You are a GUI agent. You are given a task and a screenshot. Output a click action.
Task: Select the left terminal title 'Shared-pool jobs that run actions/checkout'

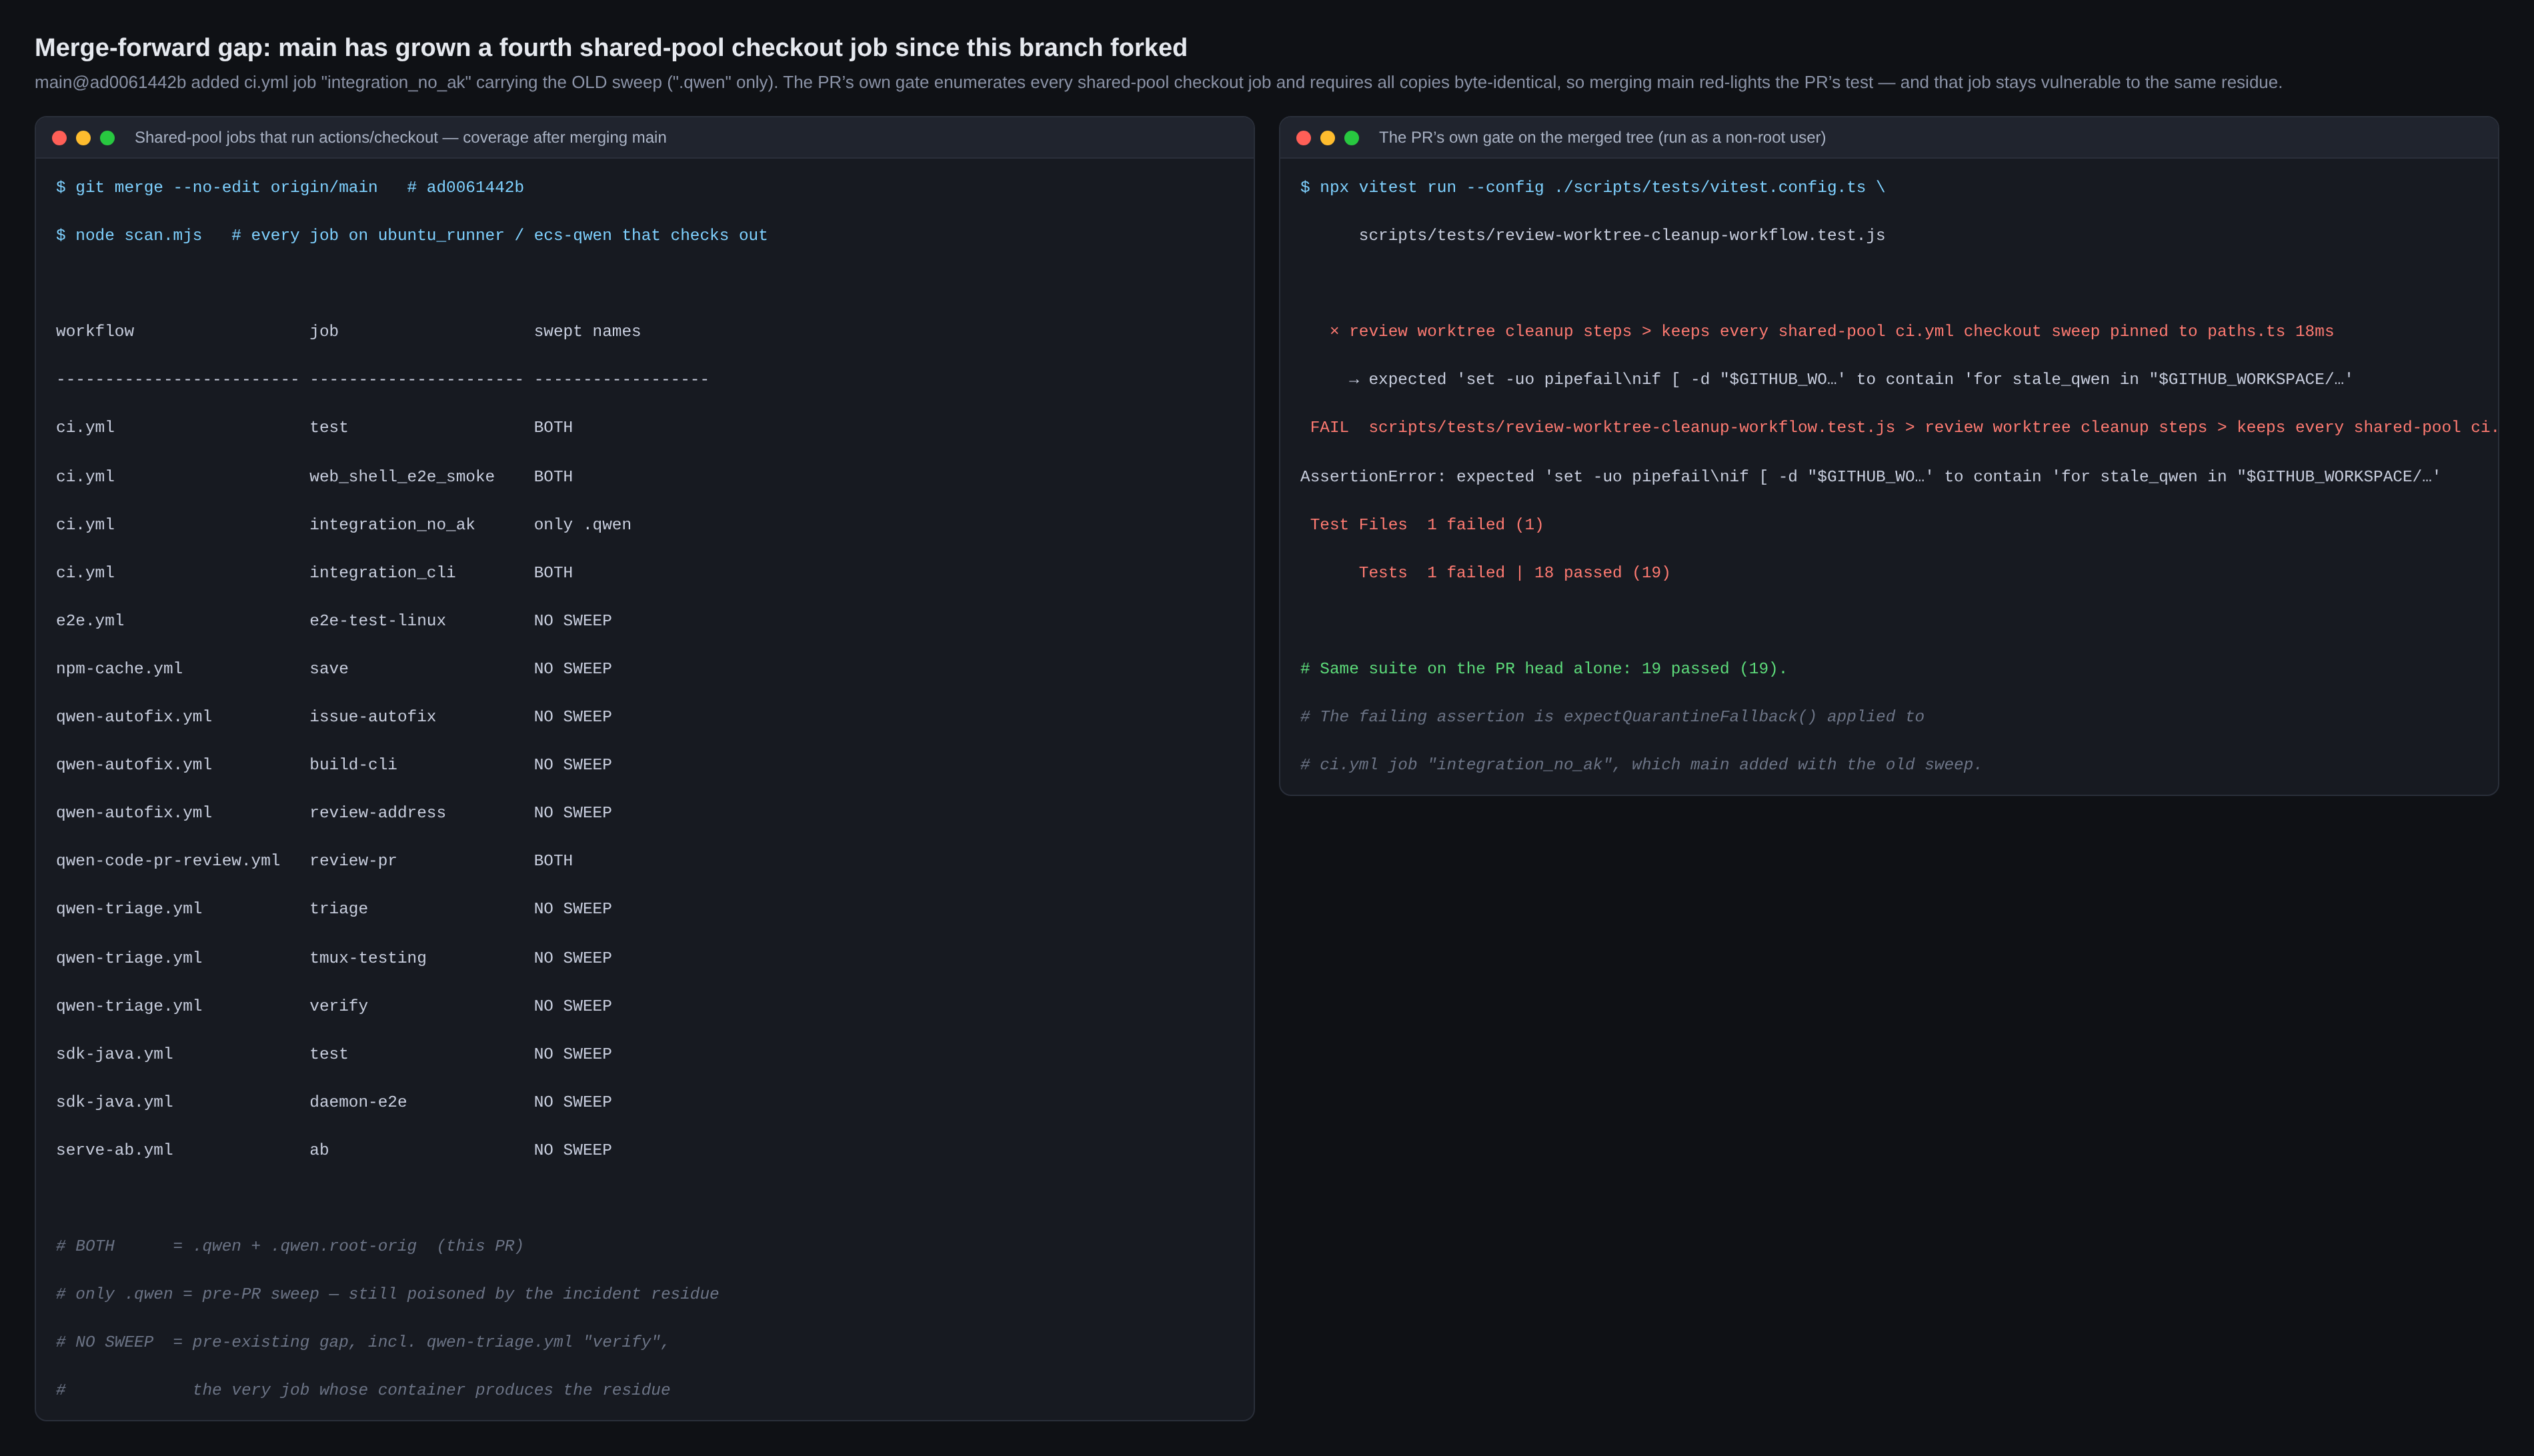pos(286,138)
